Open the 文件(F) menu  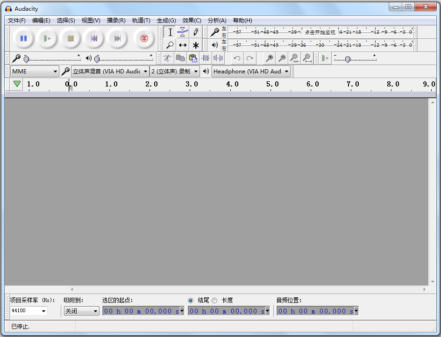tap(17, 21)
